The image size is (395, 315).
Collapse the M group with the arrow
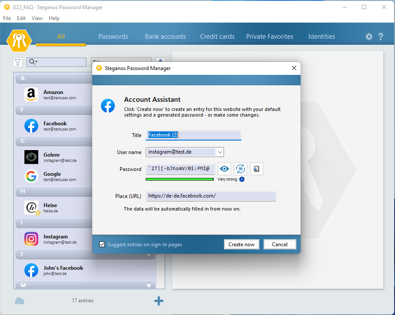pos(149,286)
